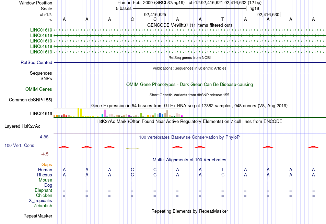Open the OMIM Gene Phenotypes track title
The image size is (326, 224).
[x=189, y=85]
